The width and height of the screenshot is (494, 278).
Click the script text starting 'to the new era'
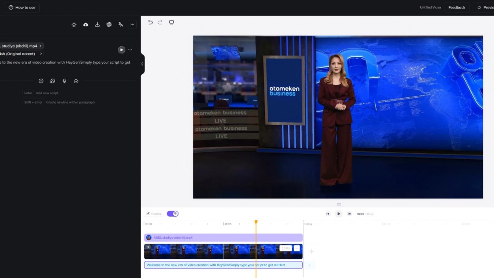(65, 62)
